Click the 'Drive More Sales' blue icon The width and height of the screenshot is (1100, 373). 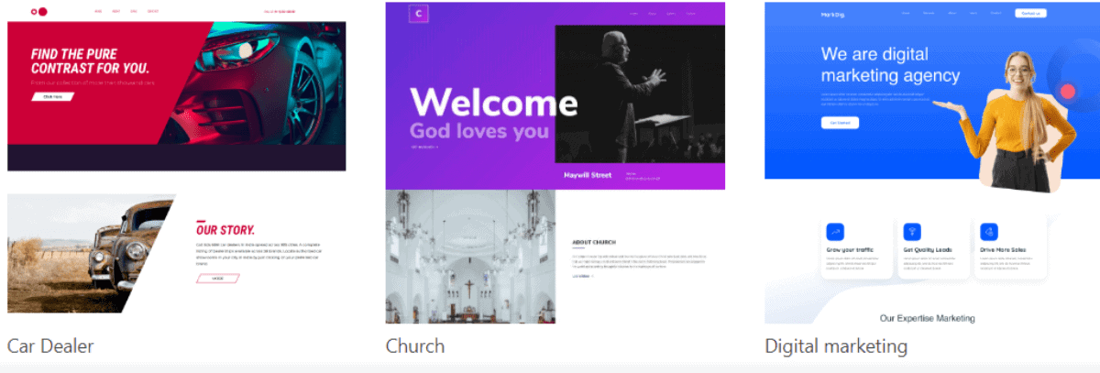pos(988,232)
